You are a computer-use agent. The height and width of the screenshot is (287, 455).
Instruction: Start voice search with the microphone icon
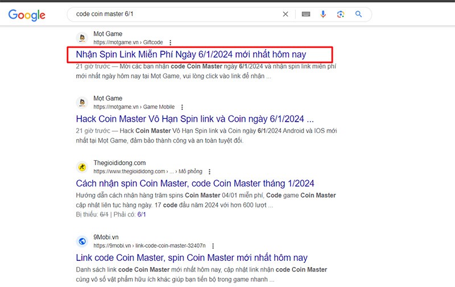coord(323,14)
